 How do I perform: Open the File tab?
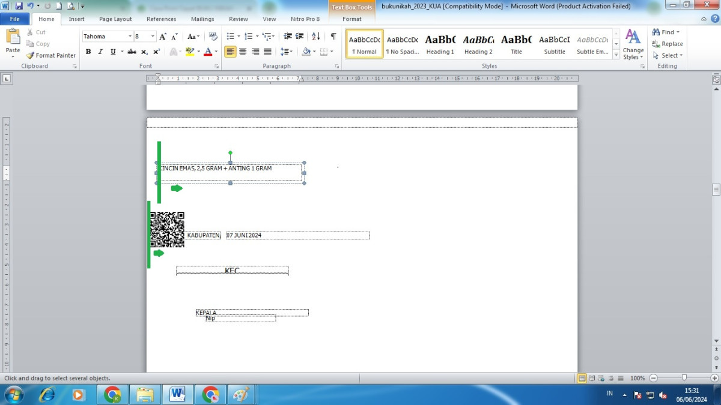[14, 19]
